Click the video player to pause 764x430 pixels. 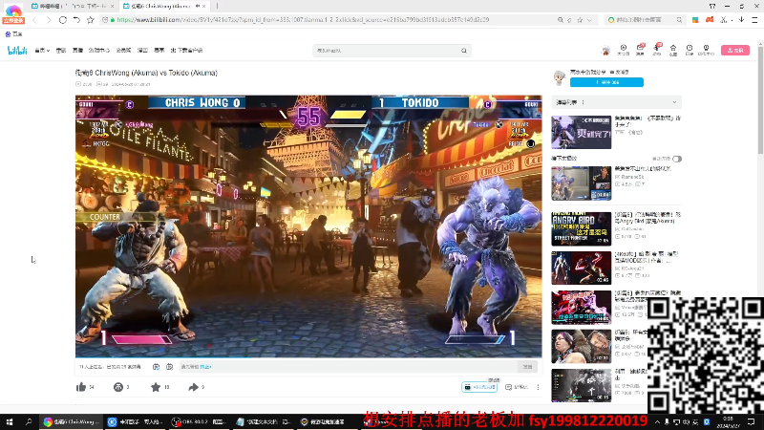pos(308,226)
